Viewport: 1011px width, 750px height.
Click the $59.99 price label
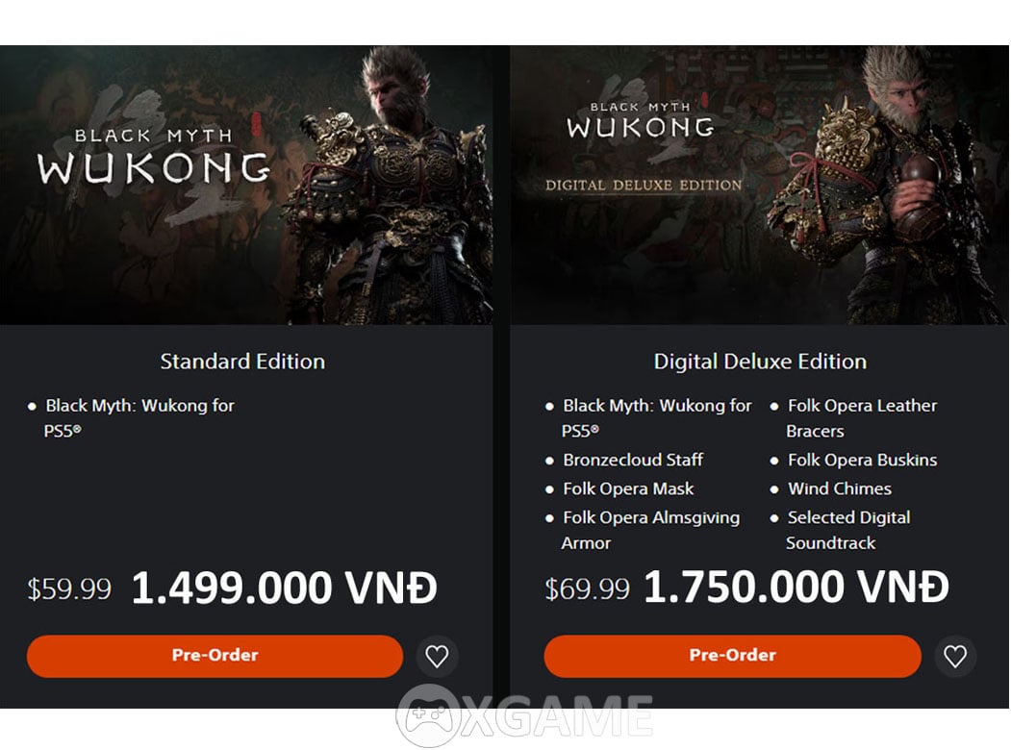(x=69, y=588)
